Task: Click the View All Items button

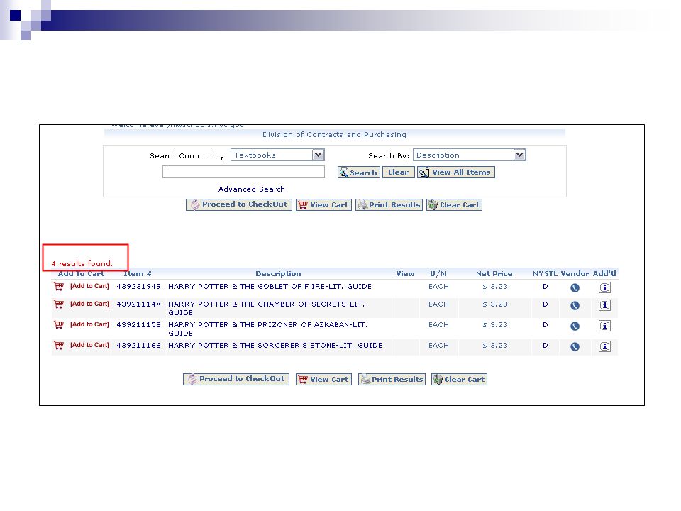Action: (x=455, y=172)
